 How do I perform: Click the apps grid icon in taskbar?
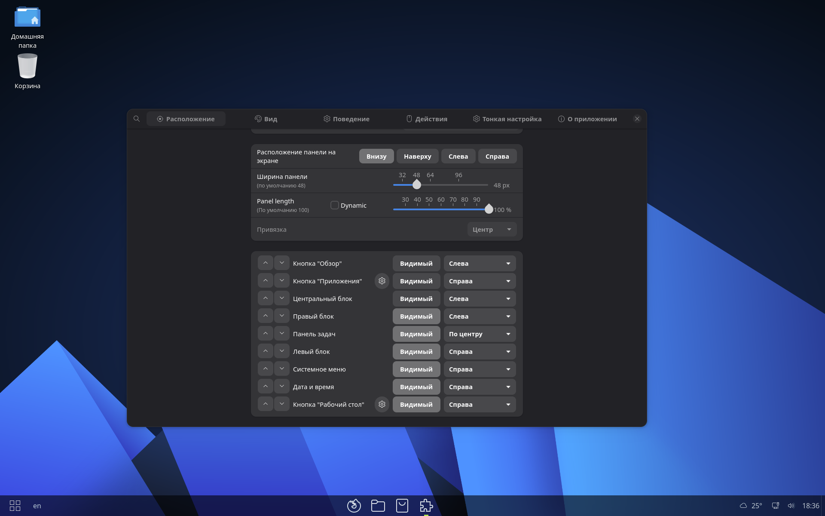(x=15, y=506)
